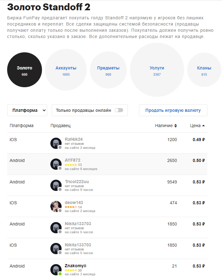Click на сайте 9 часов text
222x280 pixels.
point(79,190)
